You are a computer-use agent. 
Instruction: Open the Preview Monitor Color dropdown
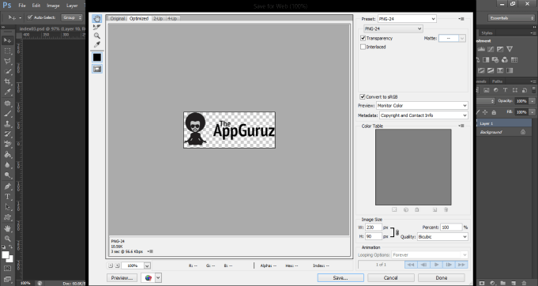coord(422,106)
